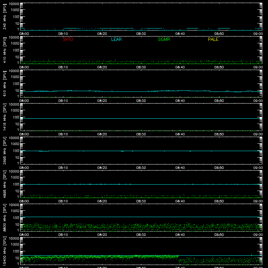268x268 pixels.
Task: Click 08:40 tick under the 610 MHz plot
Action: [x=180, y=101]
